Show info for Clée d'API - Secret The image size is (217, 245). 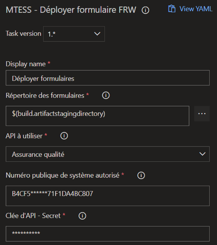point(82,216)
